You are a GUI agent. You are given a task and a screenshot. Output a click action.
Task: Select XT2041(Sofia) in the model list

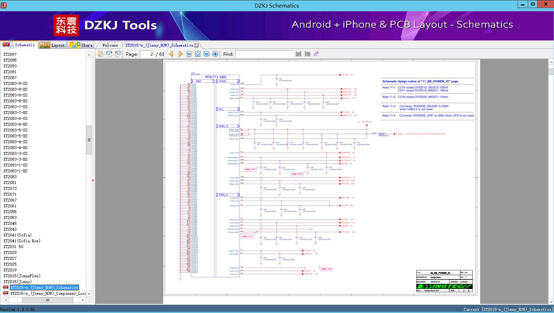(x=17, y=235)
